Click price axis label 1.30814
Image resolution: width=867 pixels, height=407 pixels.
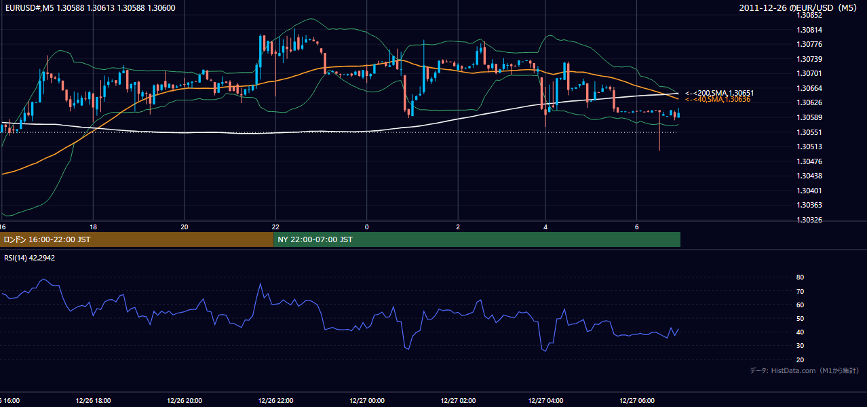[x=809, y=30]
